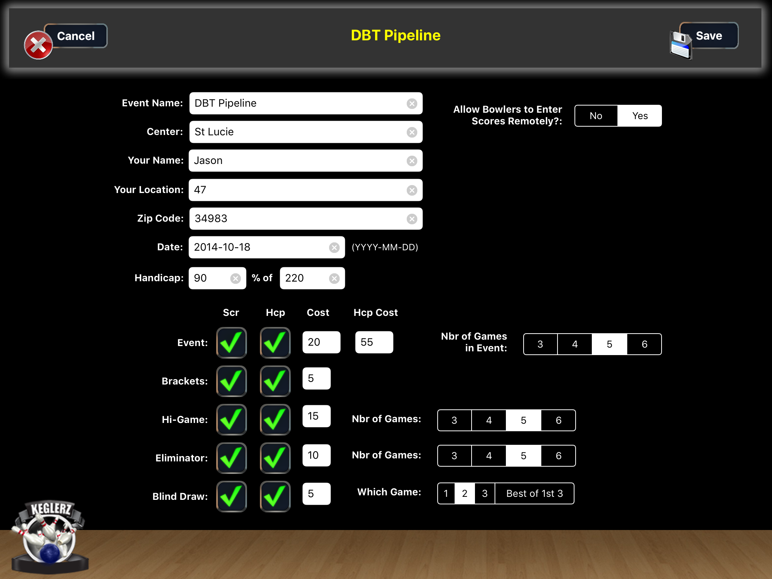Select 4 games for Eliminator

click(489, 455)
